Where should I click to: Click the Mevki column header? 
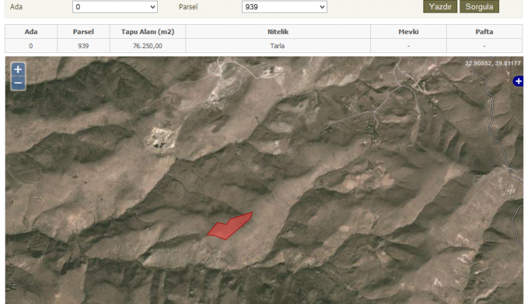pyautogui.click(x=409, y=32)
